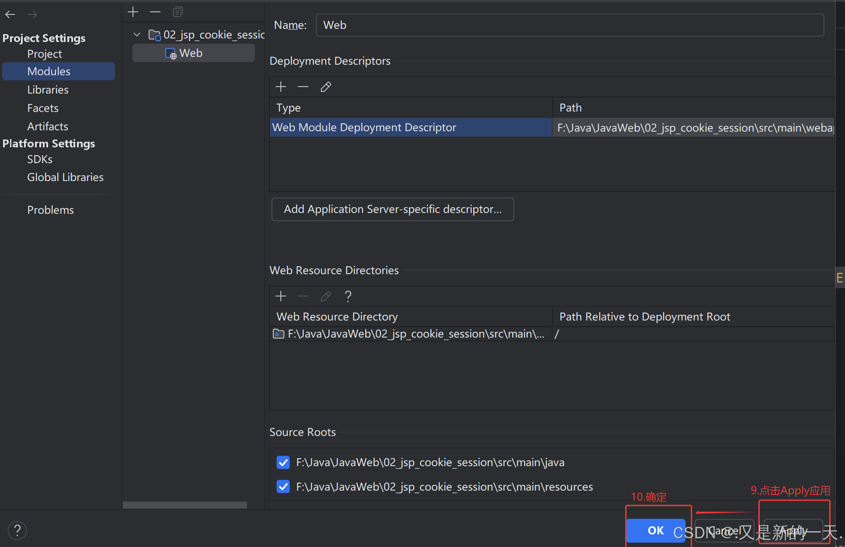Remove the selected deployment descriptor

pos(303,87)
